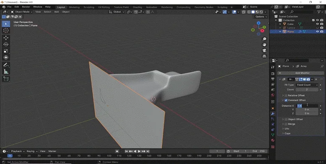
Task: Click the zoom magnifier viewport icon
Action: click(x=264, y=39)
